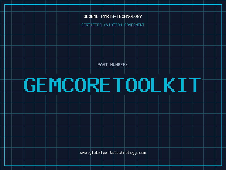
Task: Select the GEMCORETOOLKIT part number text
Action: (113, 85)
